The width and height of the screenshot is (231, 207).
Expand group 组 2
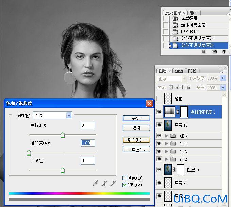click(167, 159)
